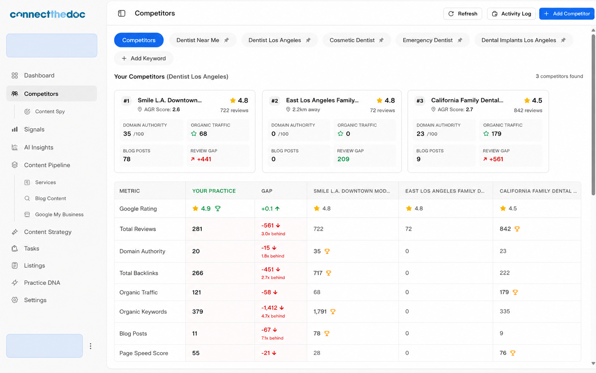Click the Page Speed Score row label
596x373 pixels.
(x=144, y=353)
